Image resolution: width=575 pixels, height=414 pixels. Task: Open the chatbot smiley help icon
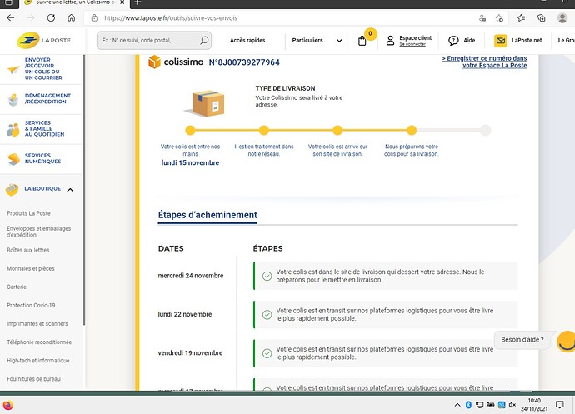[566, 342]
